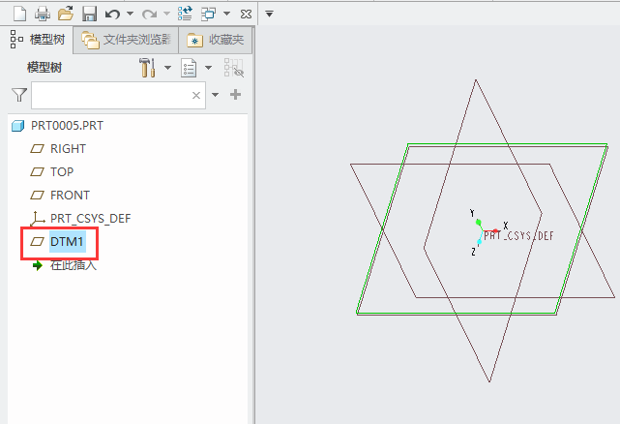Switch to the 模型树 tab
Image resolution: width=620 pixels, height=424 pixels.
(37, 39)
